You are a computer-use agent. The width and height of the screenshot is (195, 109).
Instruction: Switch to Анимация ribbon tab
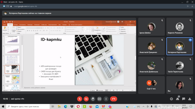[x=37, y=25]
